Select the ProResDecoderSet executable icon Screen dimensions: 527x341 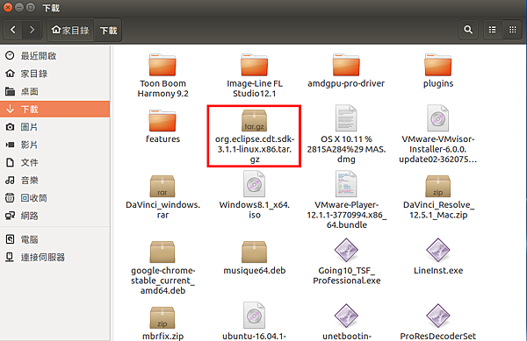point(438,316)
